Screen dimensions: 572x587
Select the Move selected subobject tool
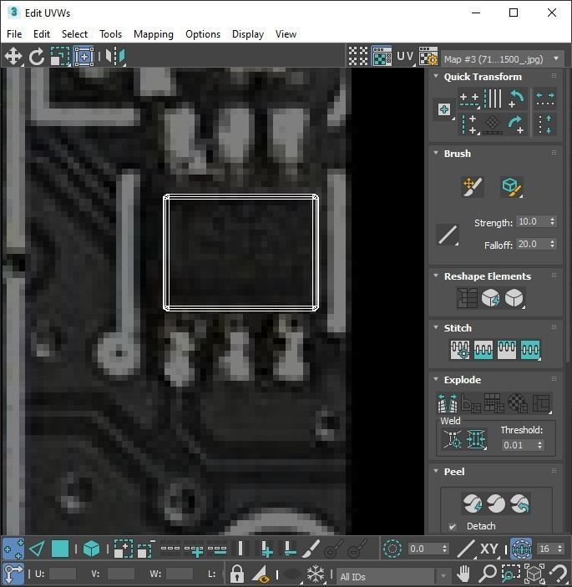pyautogui.click(x=13, y=57)
